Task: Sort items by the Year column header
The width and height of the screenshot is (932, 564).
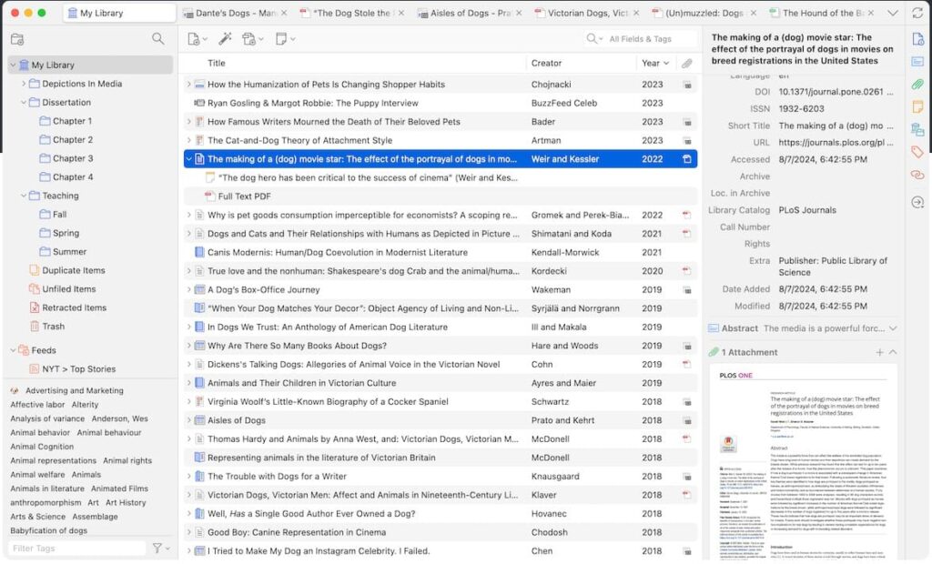Action: (x=651, y=64)
